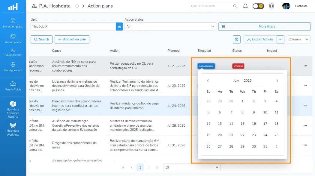Open User's Guide sidebar item
Screen dimensions: 315x176
pyautogui.click(x=13, y=86)
